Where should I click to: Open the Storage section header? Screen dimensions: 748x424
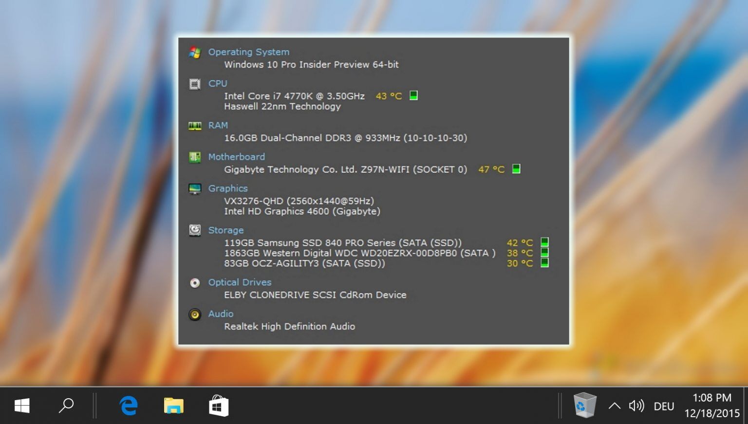(226, 230)
